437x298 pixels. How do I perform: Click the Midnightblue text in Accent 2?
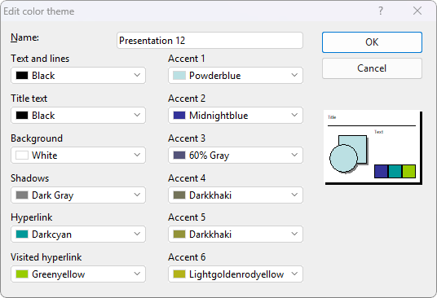pyautogui.click(x=218, y=116)
